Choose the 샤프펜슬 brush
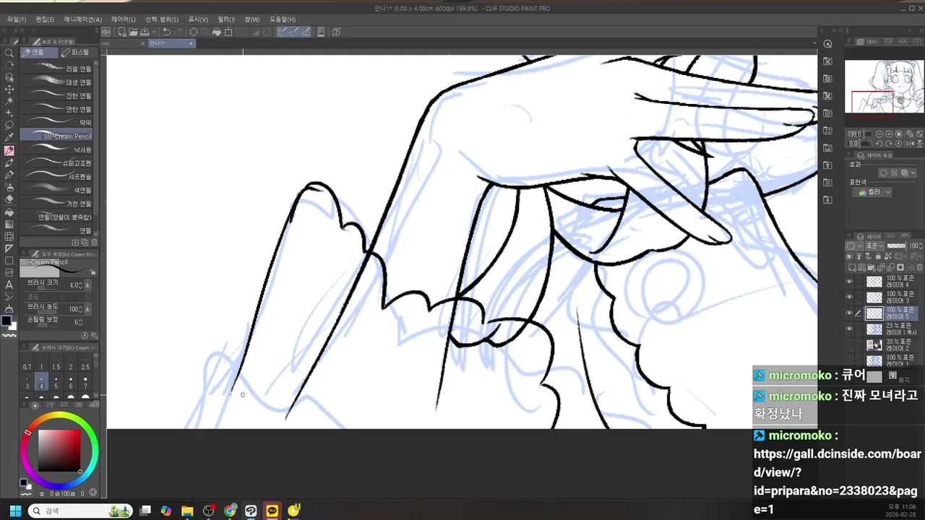The image size is (925, 520). 57,176
